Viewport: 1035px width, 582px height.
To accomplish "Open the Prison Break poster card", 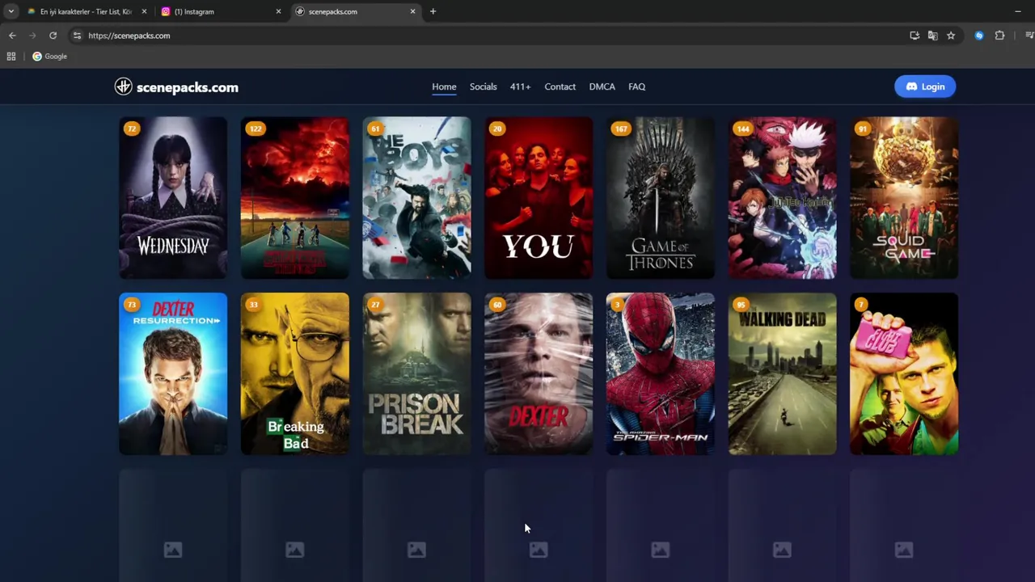I will 416,373.
